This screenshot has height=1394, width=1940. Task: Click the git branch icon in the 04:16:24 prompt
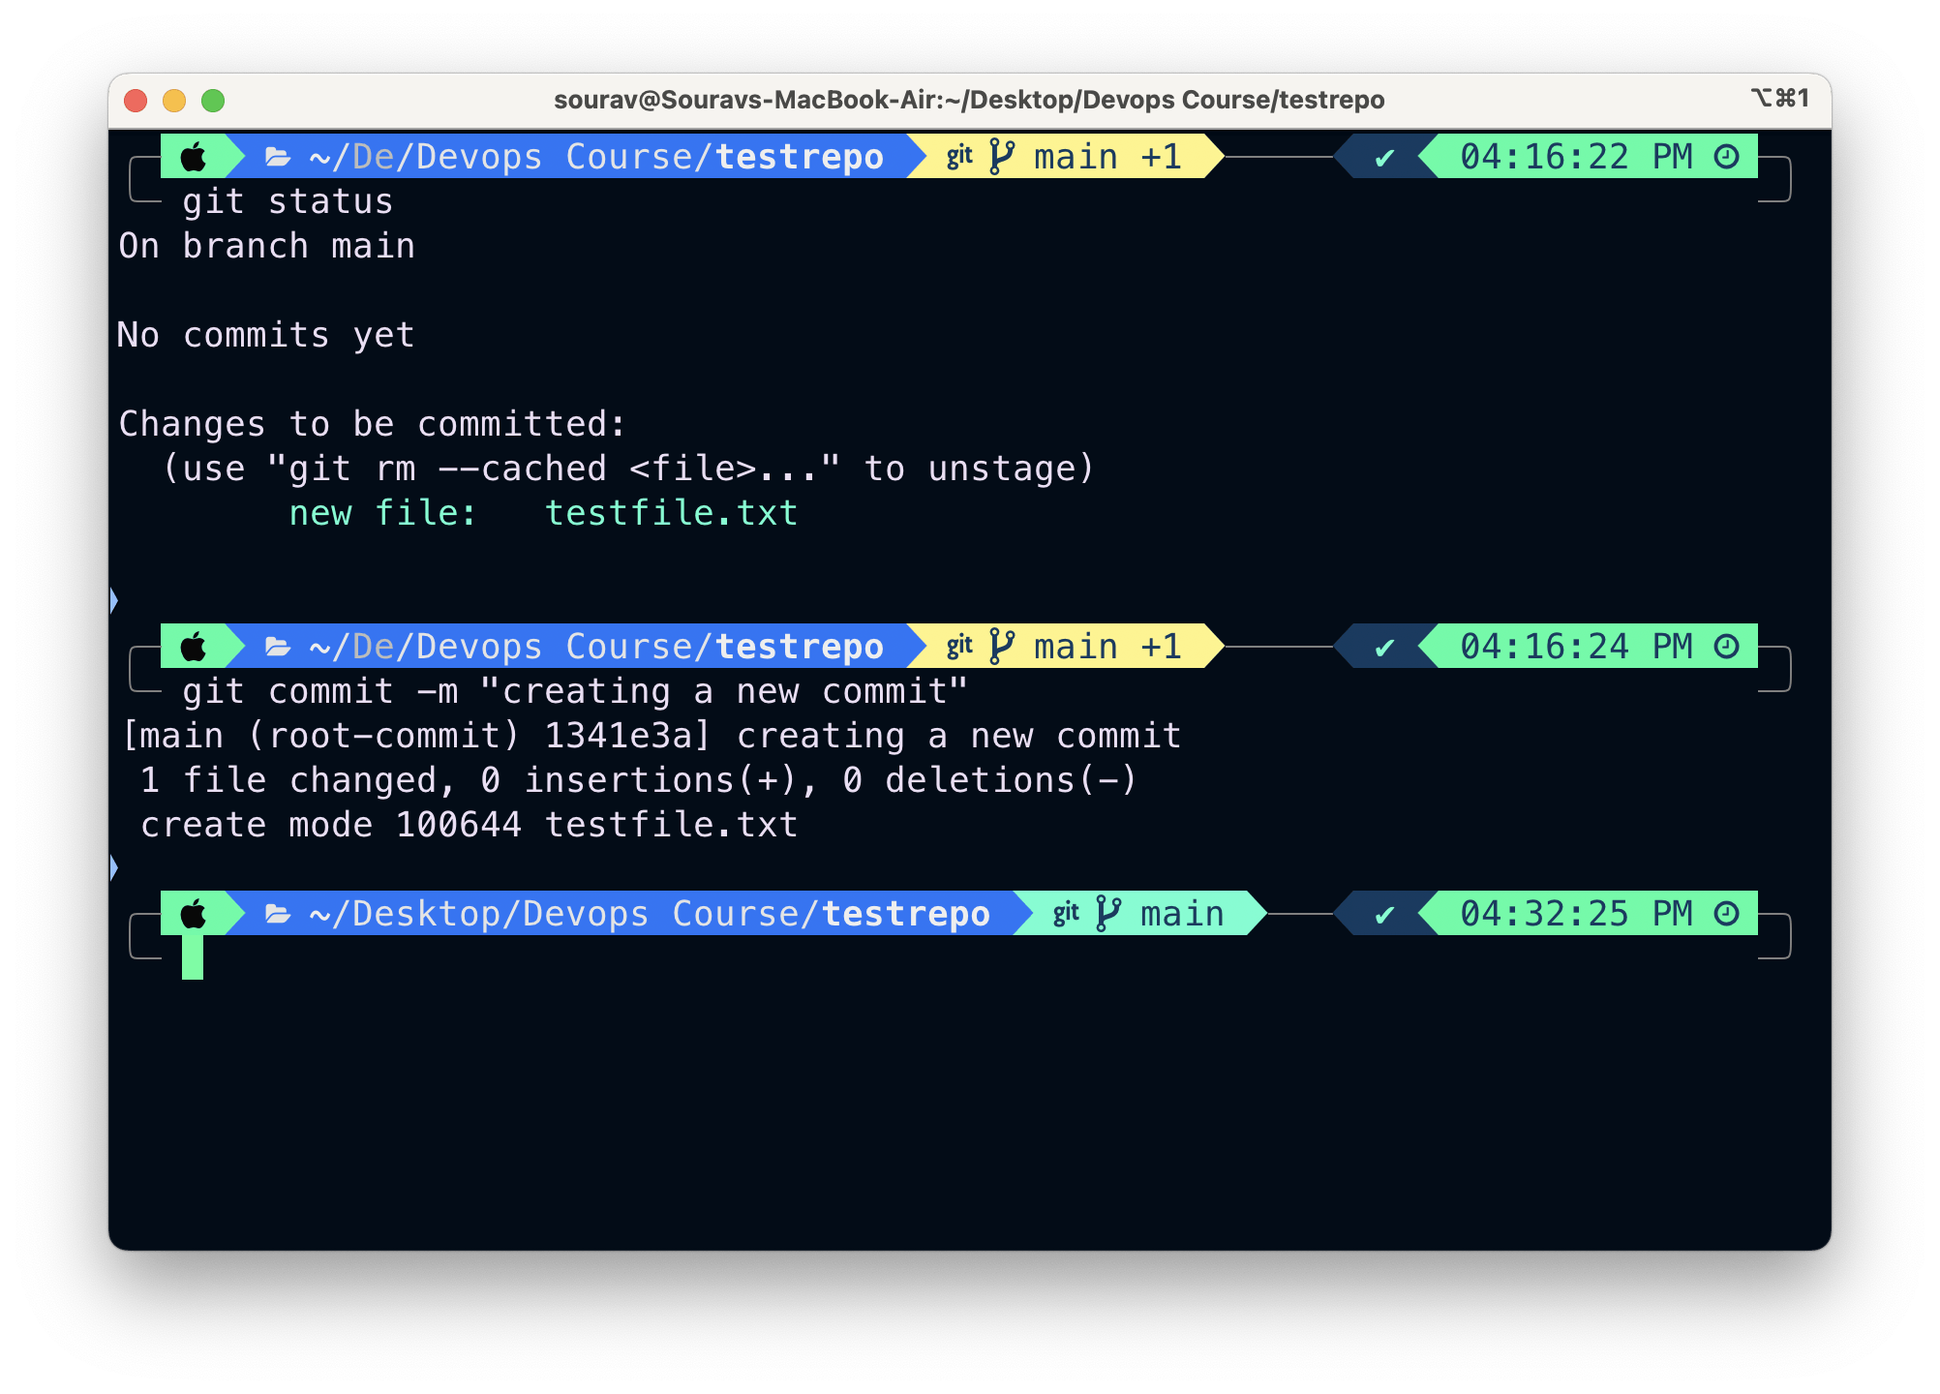pyautogui.click(x=1002, y=647)
